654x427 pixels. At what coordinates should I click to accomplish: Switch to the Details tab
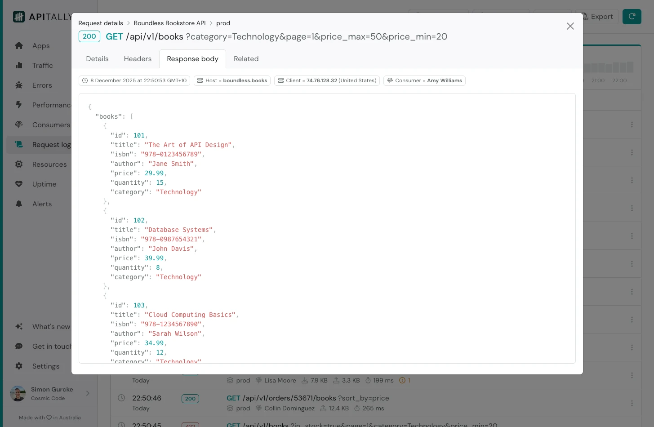tap(97, 59)
